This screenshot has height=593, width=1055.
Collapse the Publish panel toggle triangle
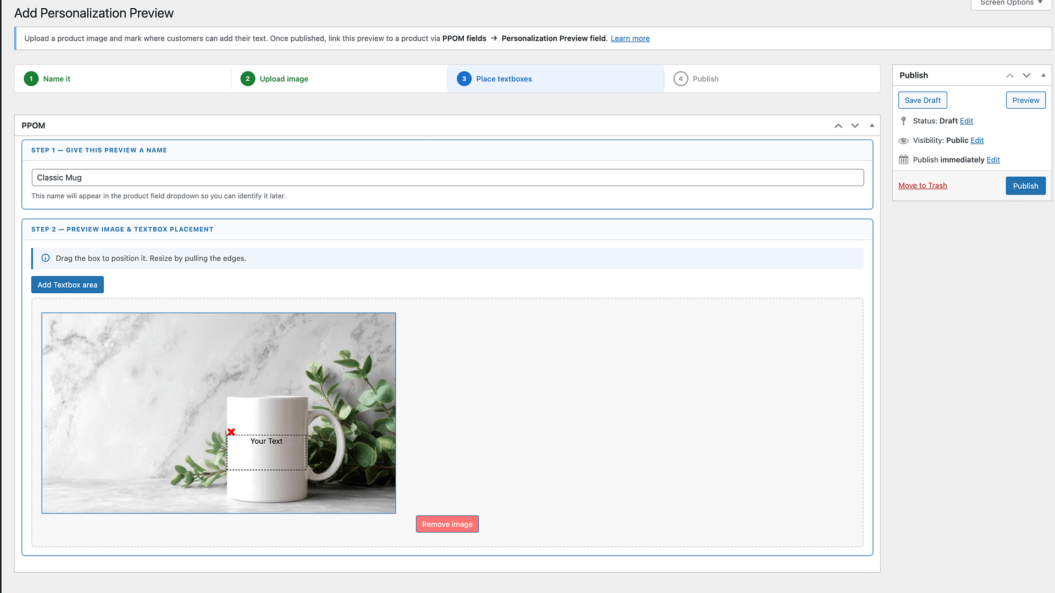[1043, 75]
